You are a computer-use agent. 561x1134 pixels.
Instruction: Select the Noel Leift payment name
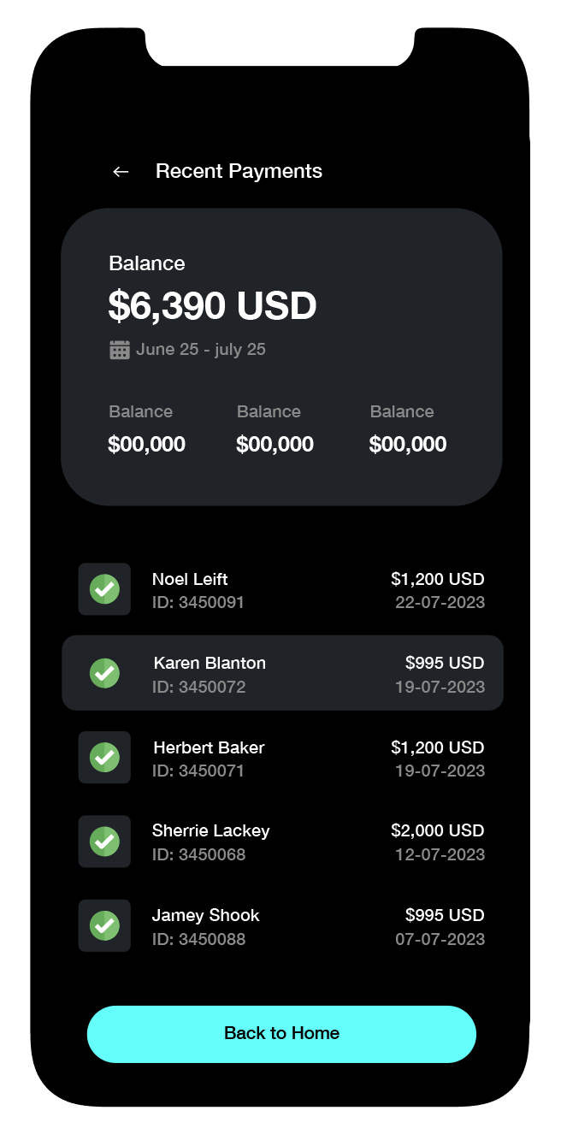[190, 579]
